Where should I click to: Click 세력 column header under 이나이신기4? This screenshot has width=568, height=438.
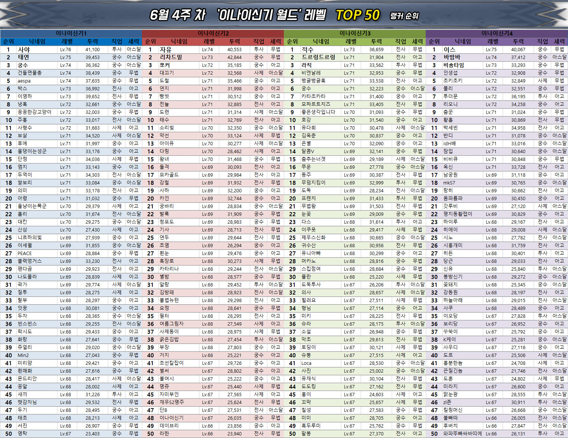point(559,41)
